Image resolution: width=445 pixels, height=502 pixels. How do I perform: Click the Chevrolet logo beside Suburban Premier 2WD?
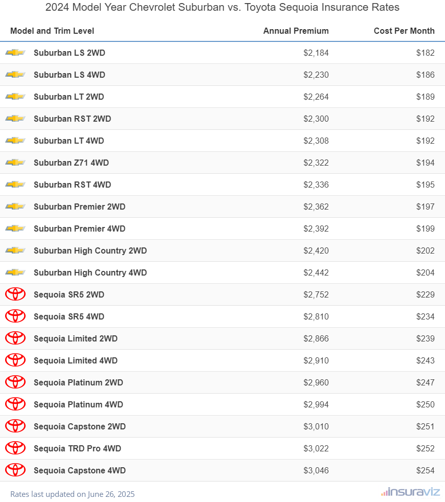(x=15, y=207)
